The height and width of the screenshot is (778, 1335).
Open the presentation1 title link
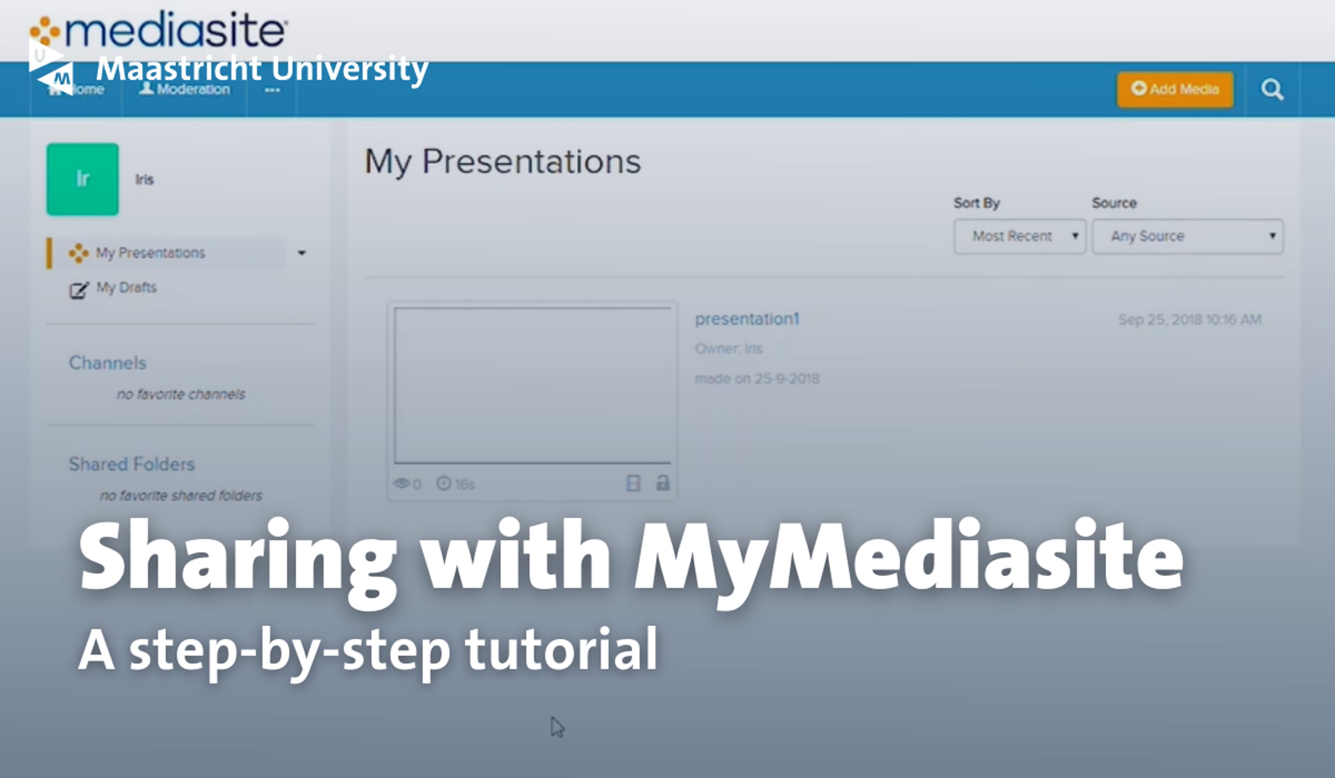[746, 319]
